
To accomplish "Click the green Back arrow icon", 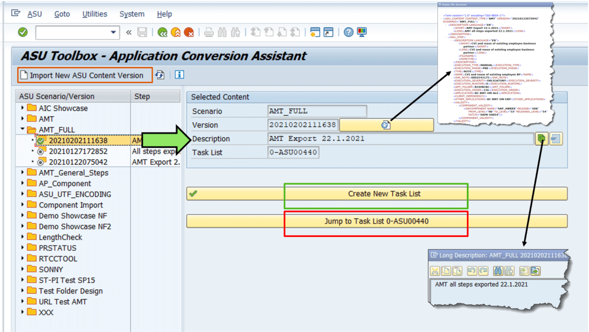I will 163,32.
